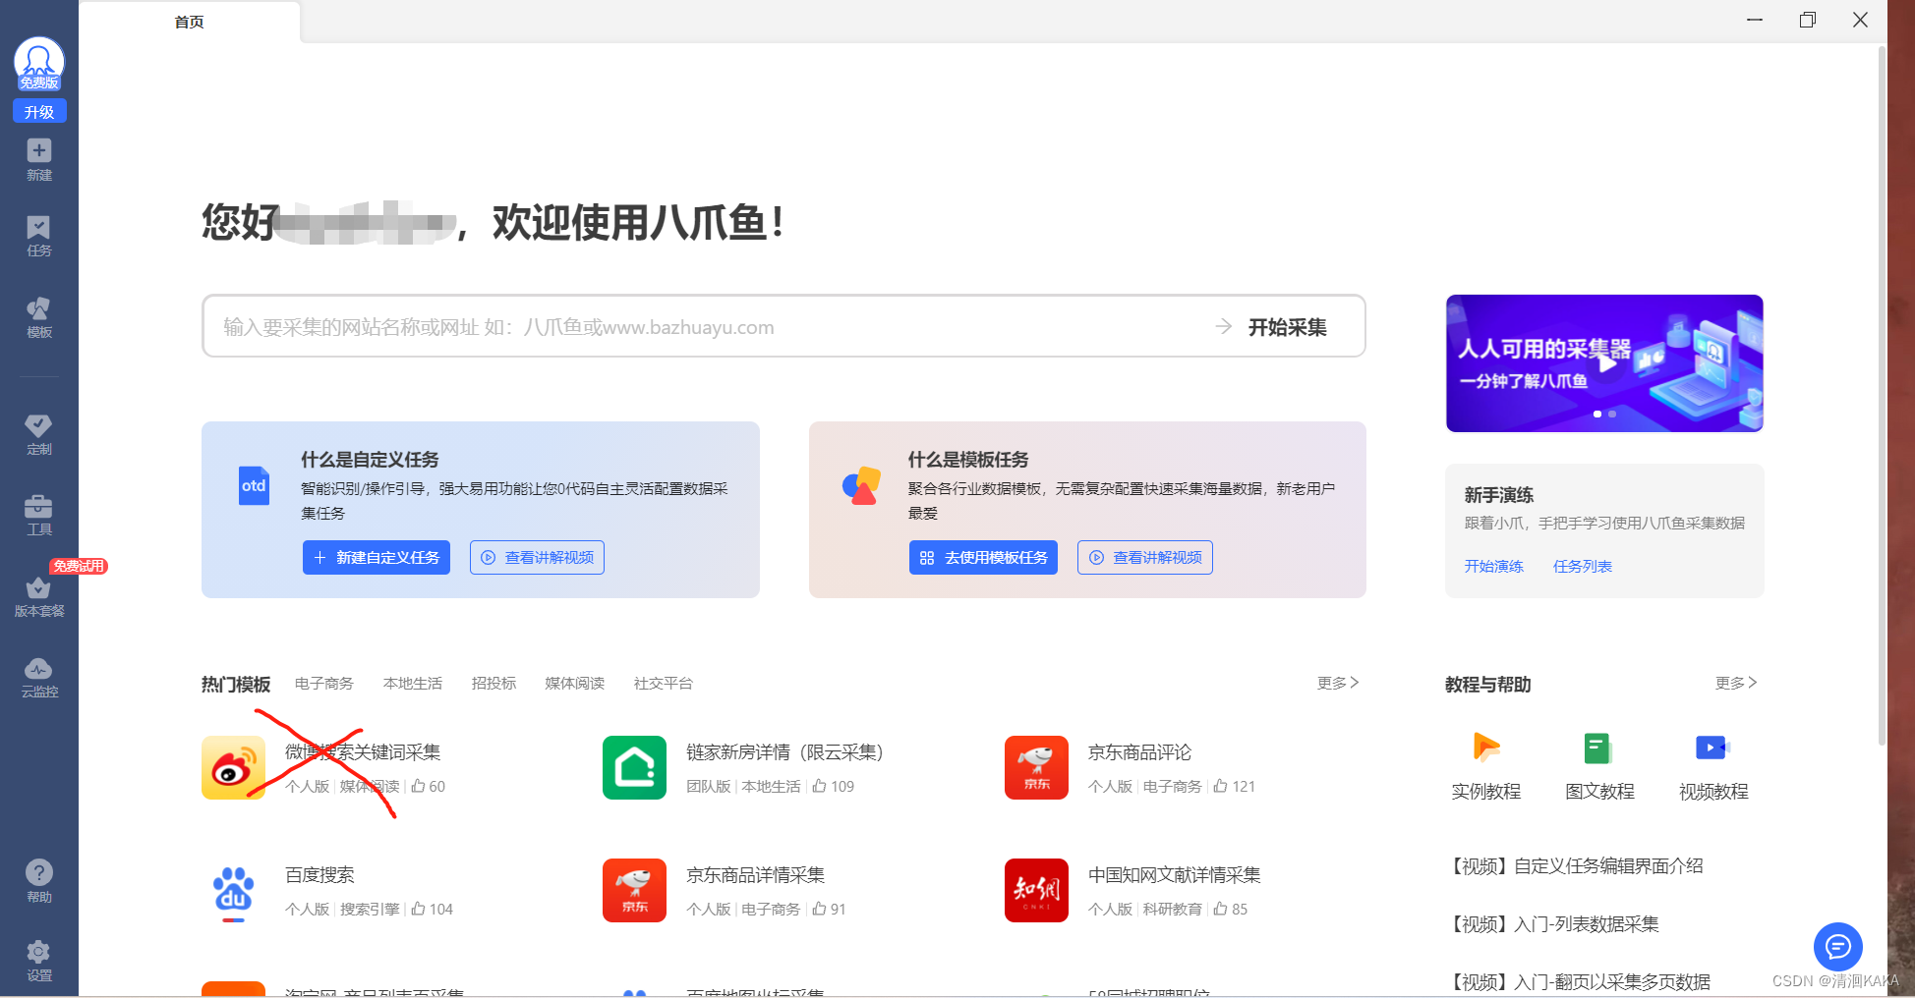Select the 社交平台 template tab
Image resolution: width=1915 pixels, height=998 pixels.
point(663,683)
